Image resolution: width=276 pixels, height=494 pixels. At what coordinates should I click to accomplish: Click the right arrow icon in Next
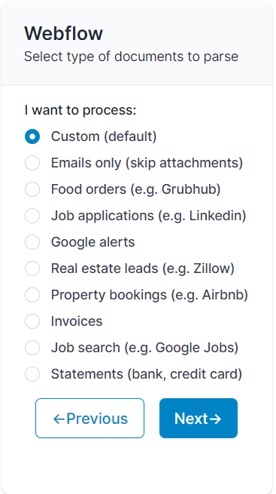pos(215,419)
